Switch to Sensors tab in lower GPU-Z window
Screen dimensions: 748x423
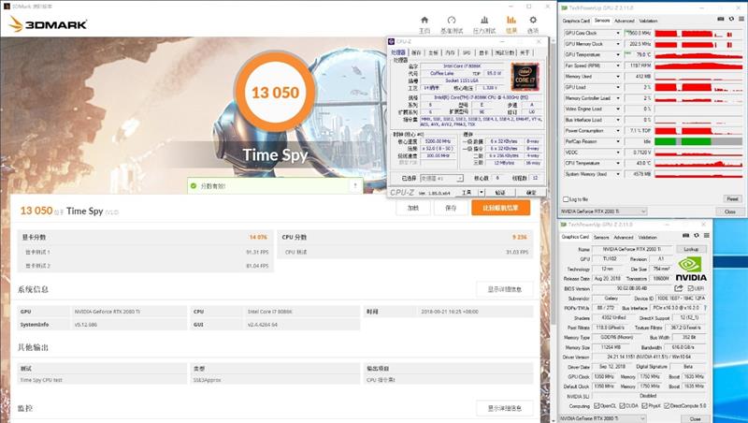click(x=601, y=238)
